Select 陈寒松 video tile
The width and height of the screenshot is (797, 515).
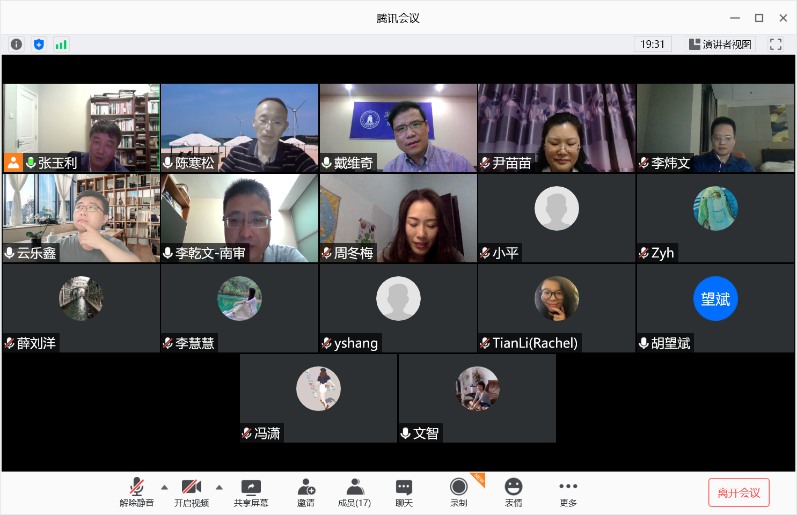(240, 128)
